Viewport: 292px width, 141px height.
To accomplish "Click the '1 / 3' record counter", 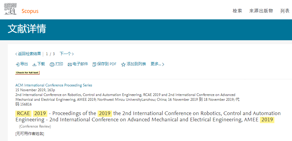I will click(x=50, y=54).
